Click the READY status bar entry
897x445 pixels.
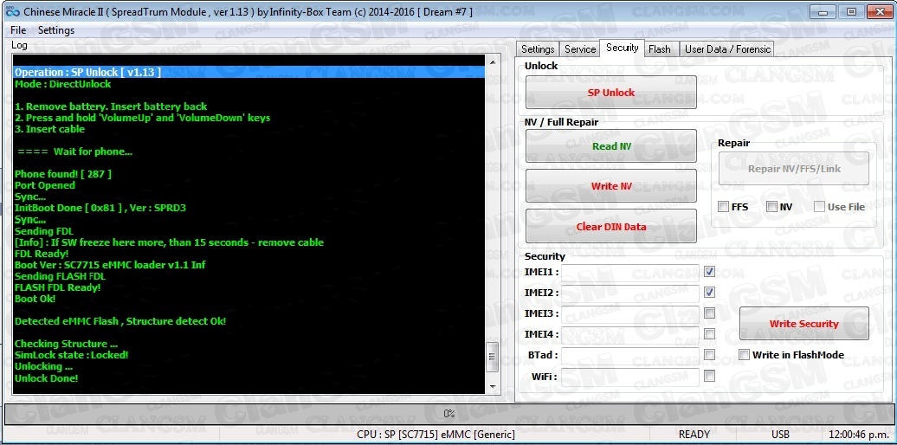coord(694,435)
